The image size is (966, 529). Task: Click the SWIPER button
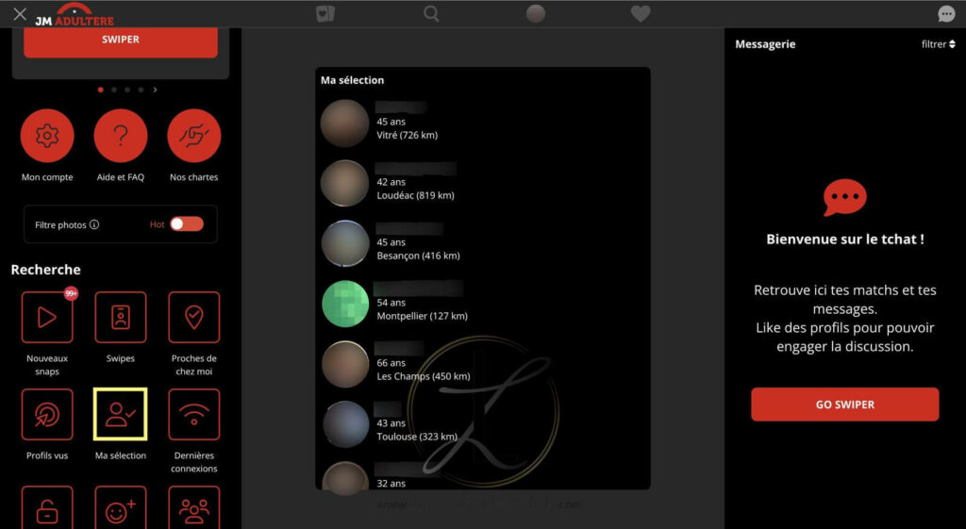point(121,41)
